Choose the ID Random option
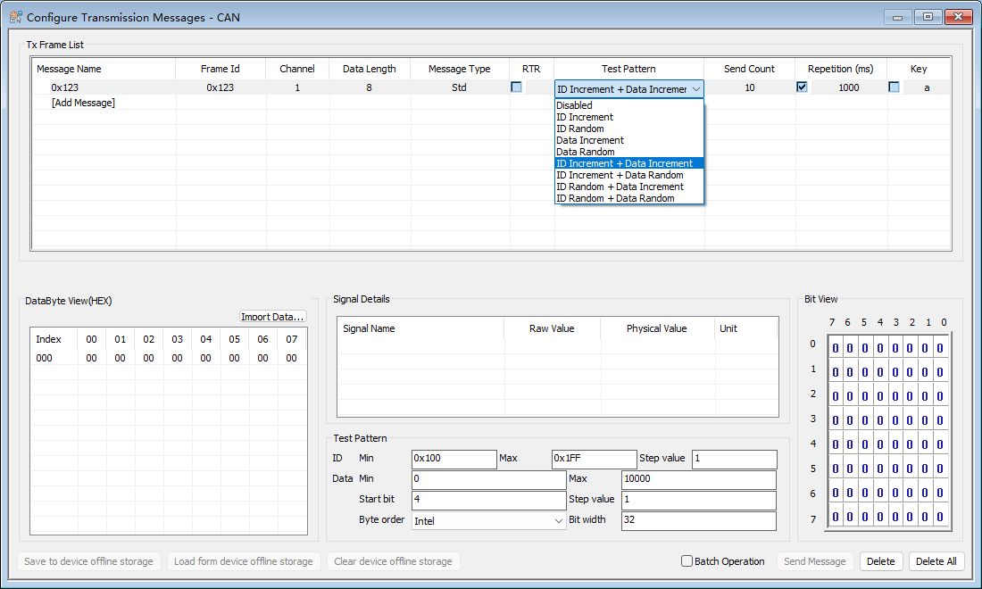This screenshot has height=589, width=982. pos(629,129)
